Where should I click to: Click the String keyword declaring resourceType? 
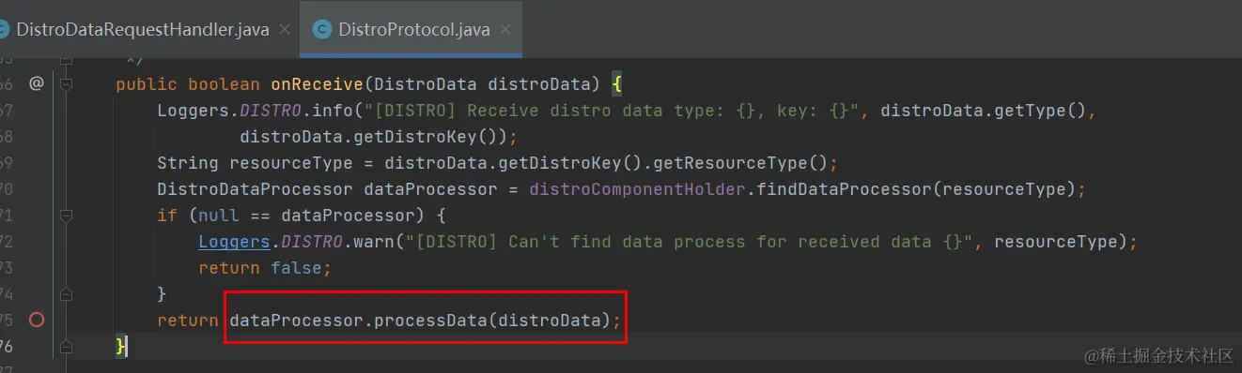(188, 163)
